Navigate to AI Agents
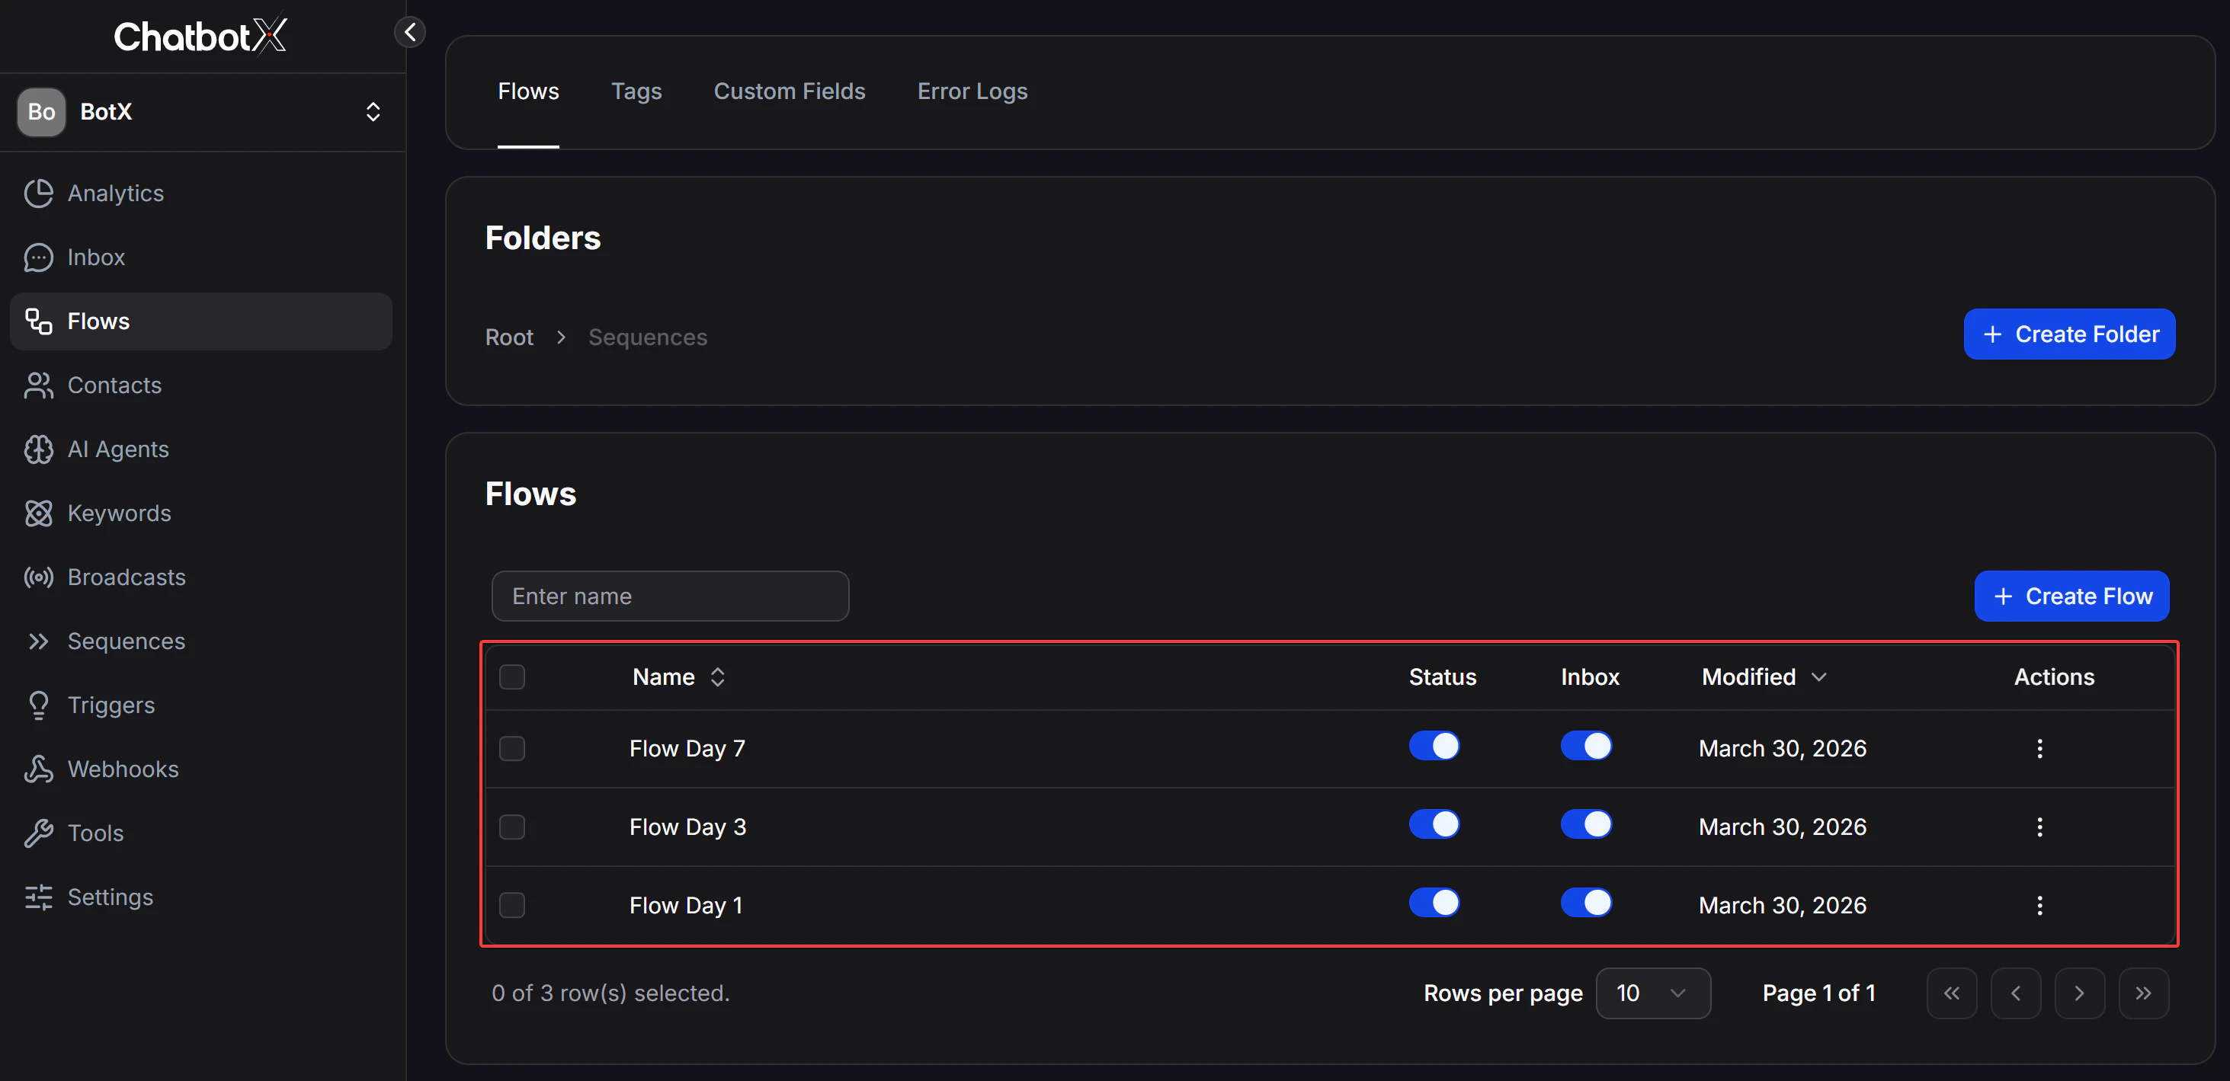 [201, 449]
